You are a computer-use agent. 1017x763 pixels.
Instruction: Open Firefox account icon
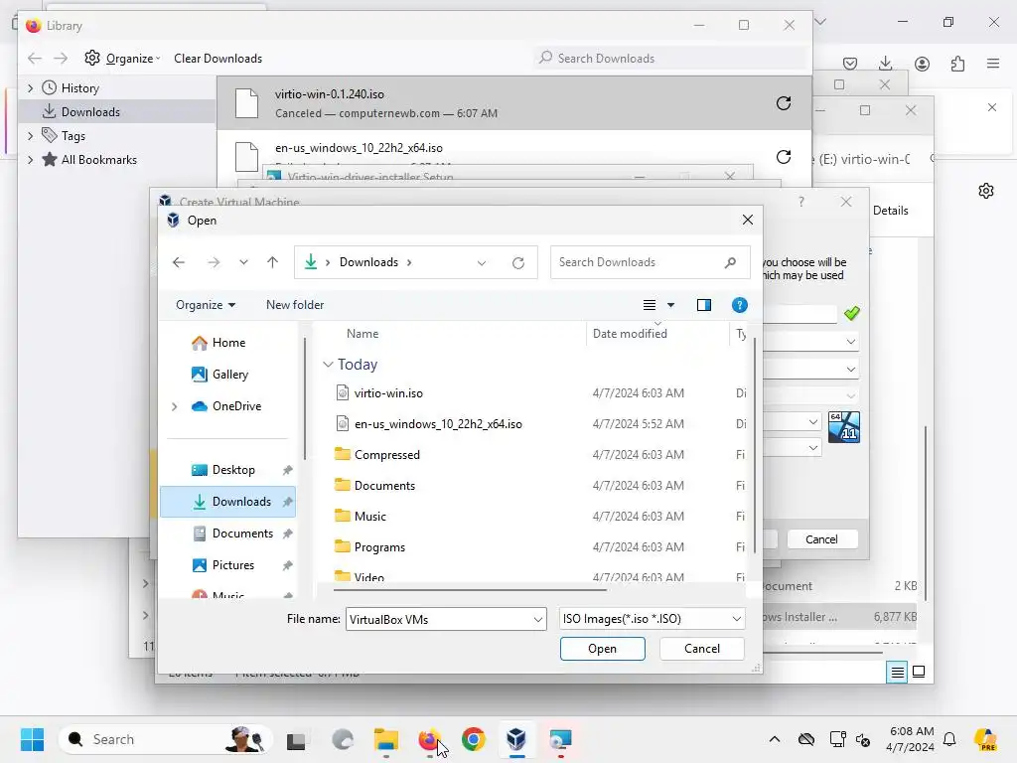click(x=922, y=64)
